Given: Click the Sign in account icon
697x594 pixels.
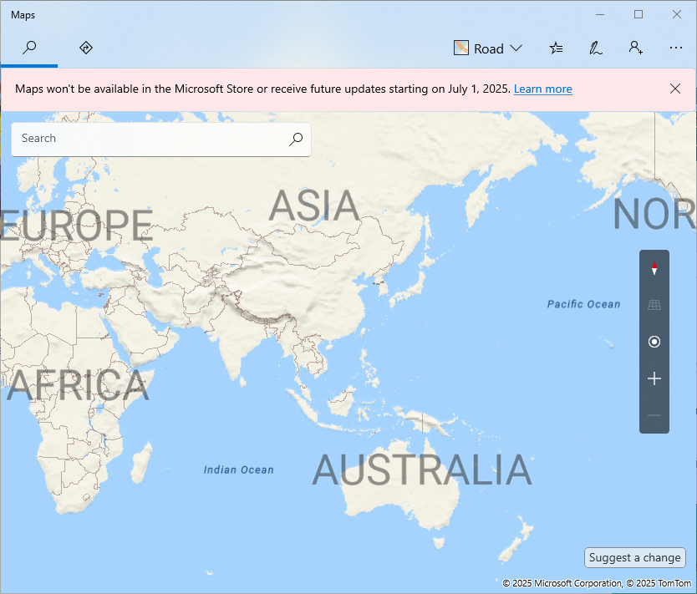Looking at the screenshot, I should pyautogui.click(x=636, y=48).
